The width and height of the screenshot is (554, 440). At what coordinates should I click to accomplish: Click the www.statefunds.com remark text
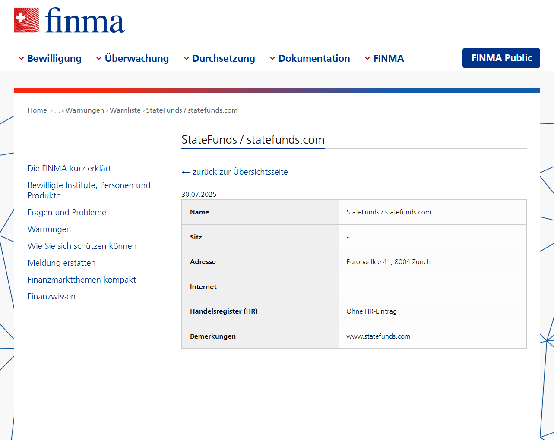coord(378,336)
